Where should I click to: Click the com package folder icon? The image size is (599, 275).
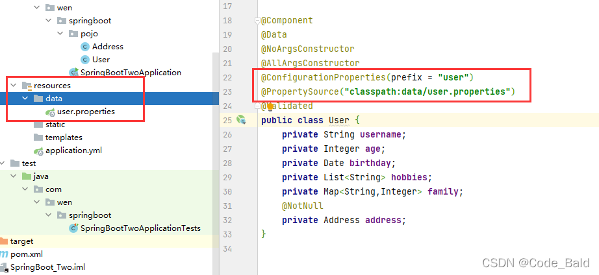coord(38,189)
